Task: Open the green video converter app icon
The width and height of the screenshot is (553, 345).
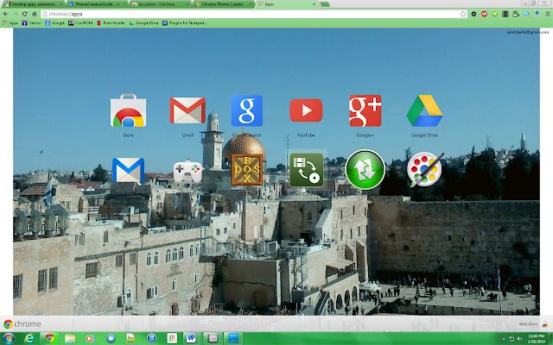Action: coord(306,170)
